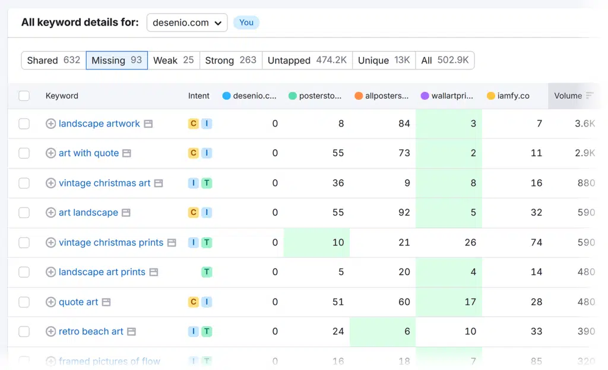
Task: Open the vintage christmas prints keyword link
Action: (110, 242)
